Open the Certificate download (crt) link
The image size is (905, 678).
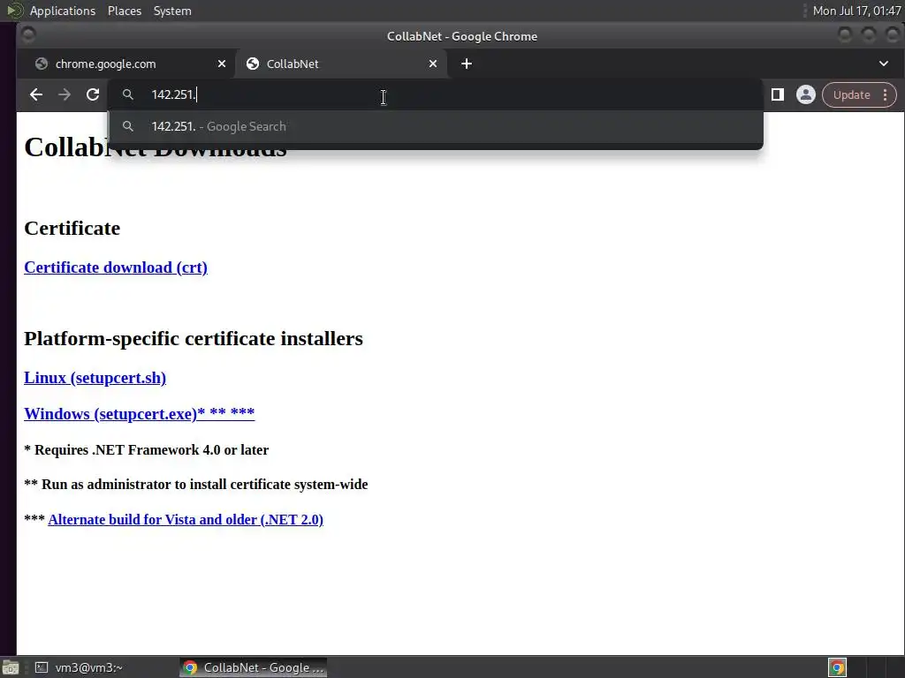pos(116,267)
